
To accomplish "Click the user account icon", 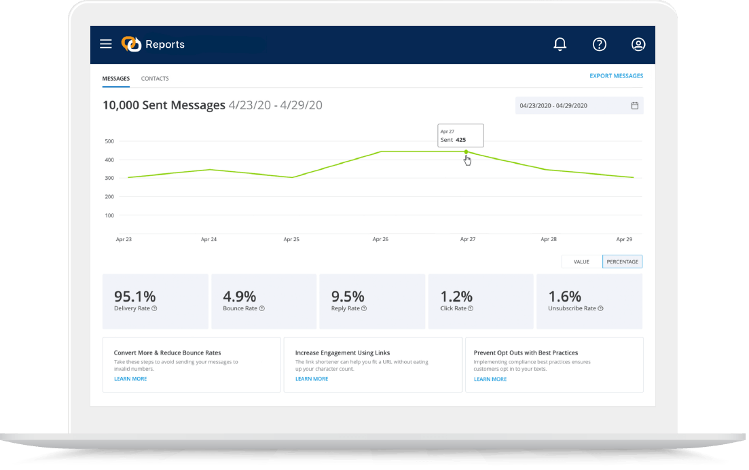I will pyautogui.click(x=638, y=44).
